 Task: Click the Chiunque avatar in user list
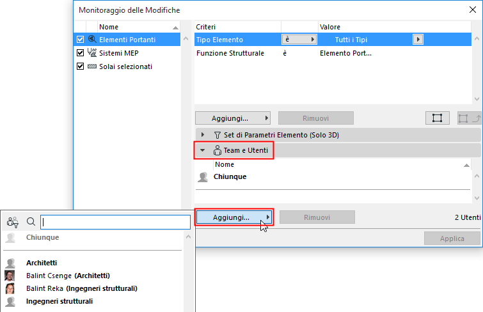pyautogui.click(x=203, y=177)
